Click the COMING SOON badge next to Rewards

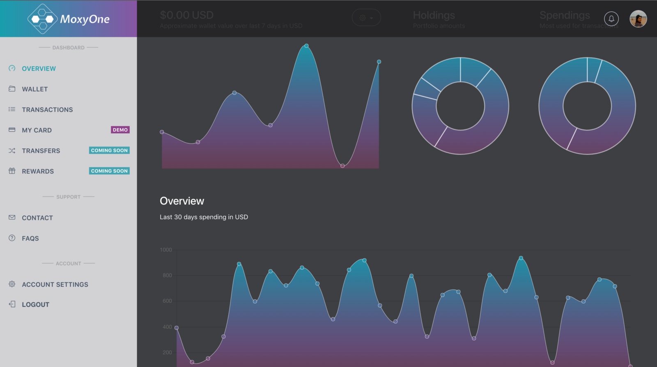pyautogui.click(x=109, y=171)
